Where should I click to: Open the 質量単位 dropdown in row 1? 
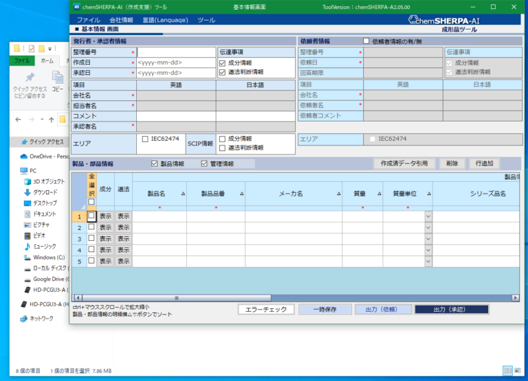(428, 216)
